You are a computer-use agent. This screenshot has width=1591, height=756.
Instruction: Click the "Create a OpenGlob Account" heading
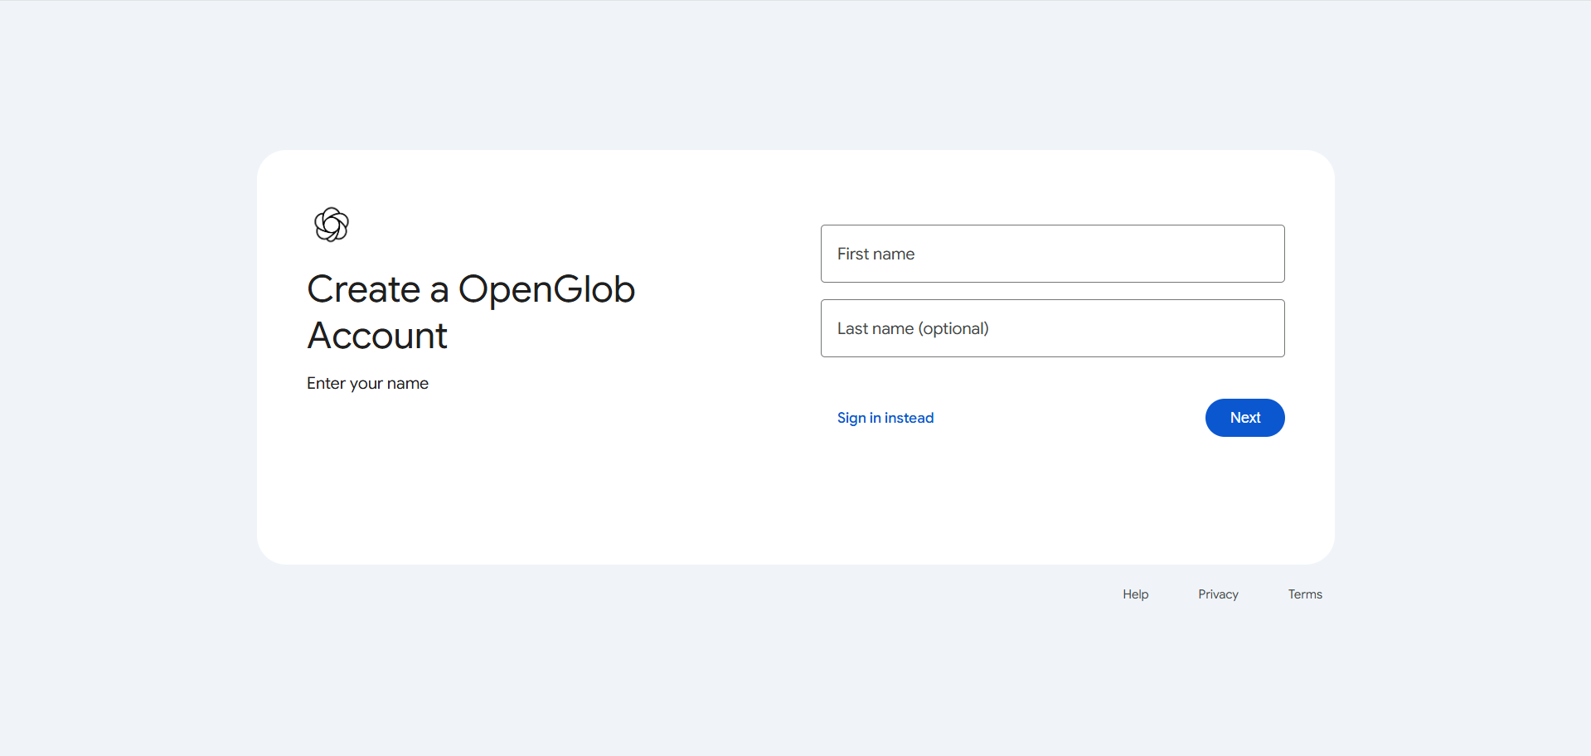[x=470, y=312]
